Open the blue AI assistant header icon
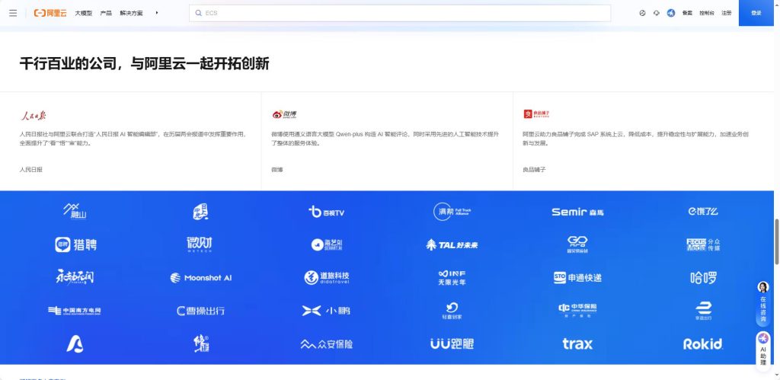 pos(671,13)
